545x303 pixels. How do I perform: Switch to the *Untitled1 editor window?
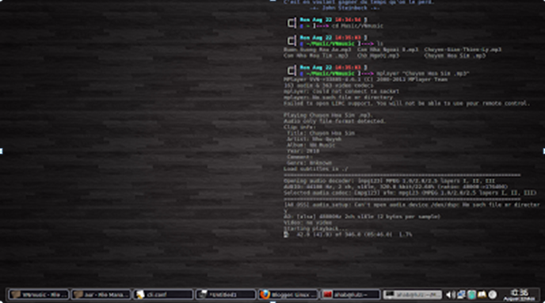pyautogui.click(x=226, y=294)
